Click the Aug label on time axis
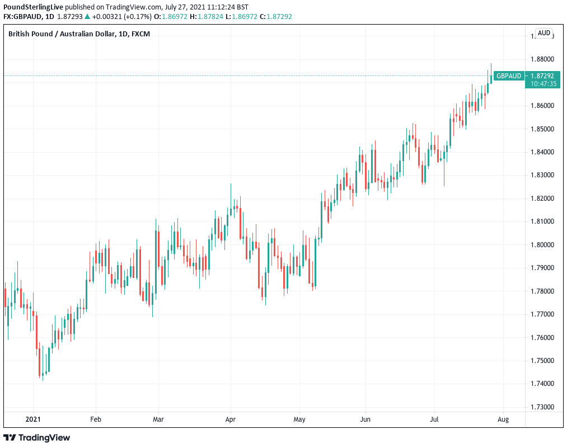The image size is (567, 448). (503, 418)
